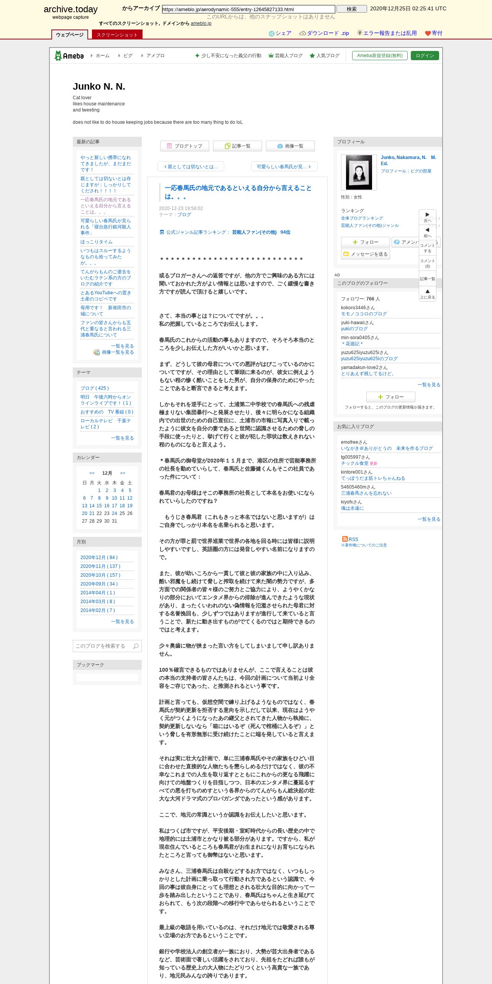The height and width of the screenshot is (984, 492).
Task: Open theme ローカルテレビ 千葉テレビ ( 2 )
Action: coord(106,424)
